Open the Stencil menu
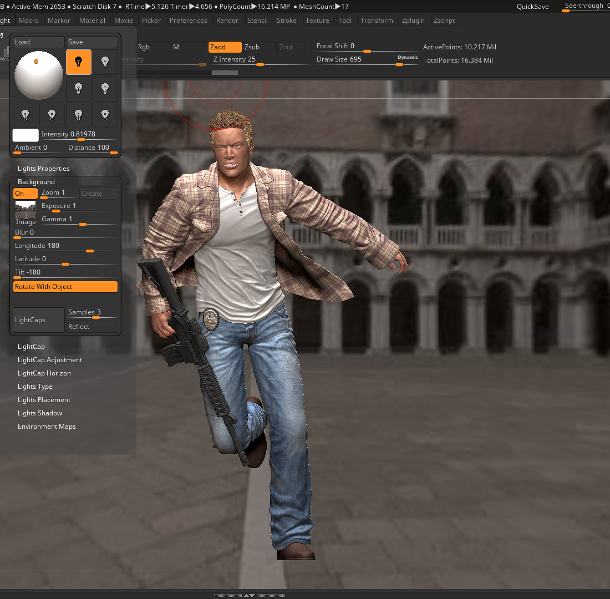Screen dimensions: 610x599 pos(257,20)
